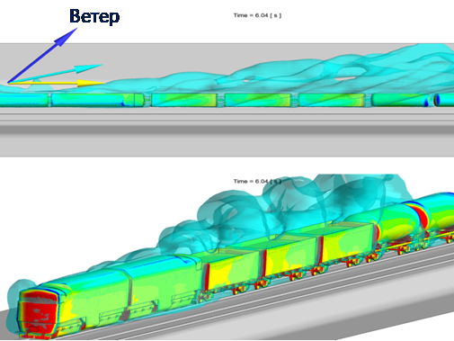This screenshot has width=454, height=341.
Task: Click the gray track bed in the top view
Action: [227, 132]
